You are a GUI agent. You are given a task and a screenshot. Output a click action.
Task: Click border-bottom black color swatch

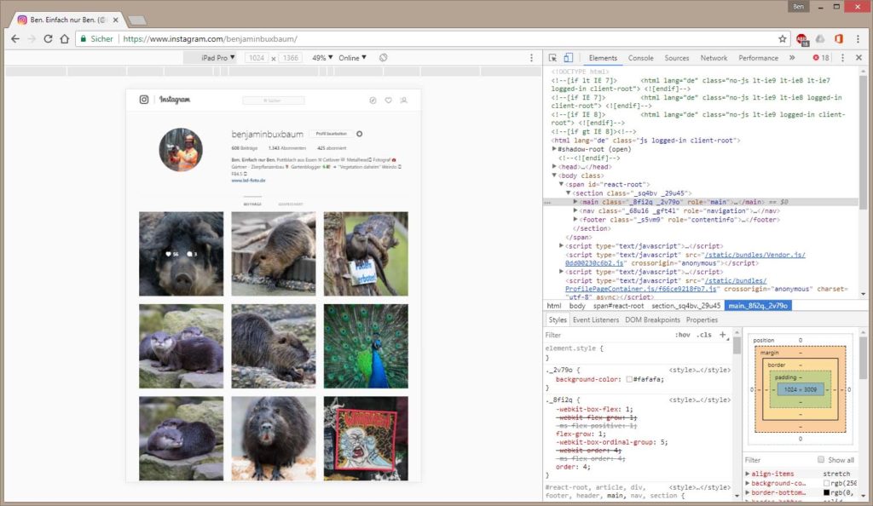[826, 492]
